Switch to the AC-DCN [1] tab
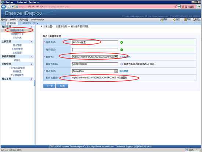202x152 pixels. click(x=29, y=23)
